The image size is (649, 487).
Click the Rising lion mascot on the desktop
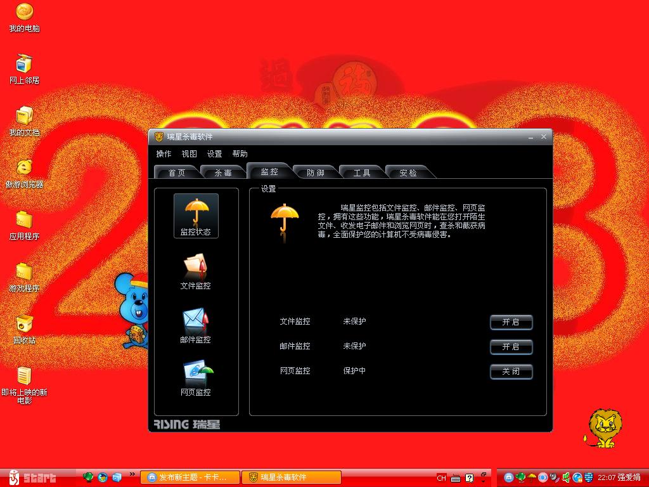(x=603, y=428)
